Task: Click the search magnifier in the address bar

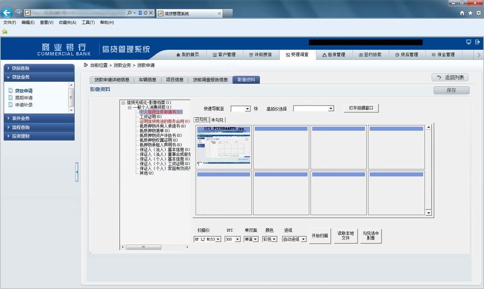Action: pyautogui.click(x=129, y=13)
